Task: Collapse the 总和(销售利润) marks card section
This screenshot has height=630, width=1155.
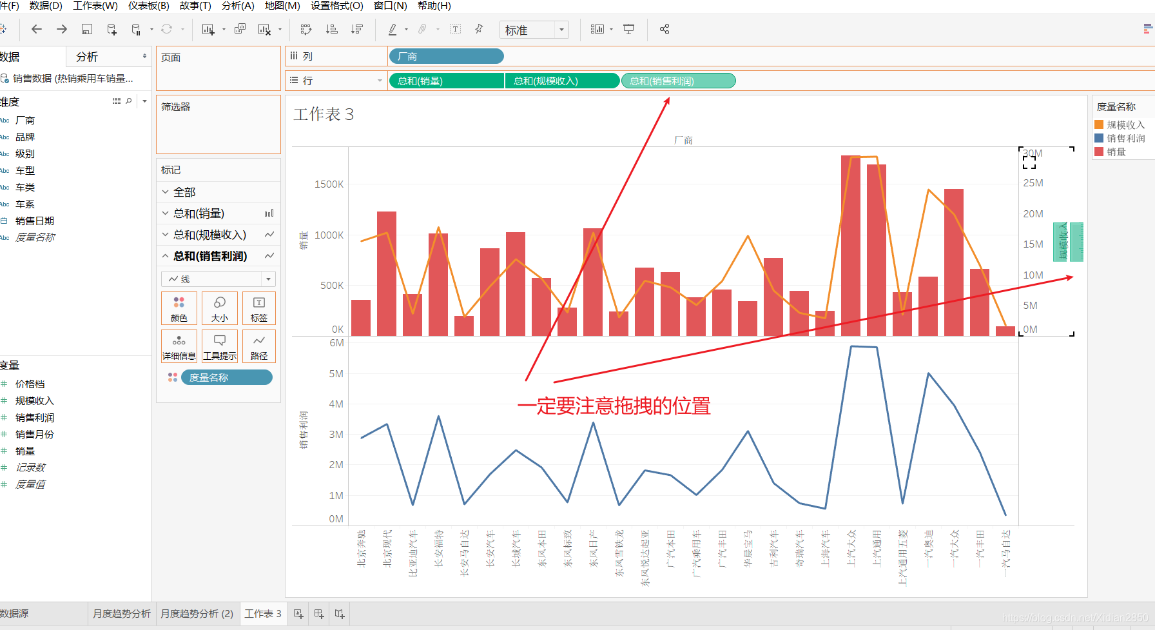Action: (166, 256)
